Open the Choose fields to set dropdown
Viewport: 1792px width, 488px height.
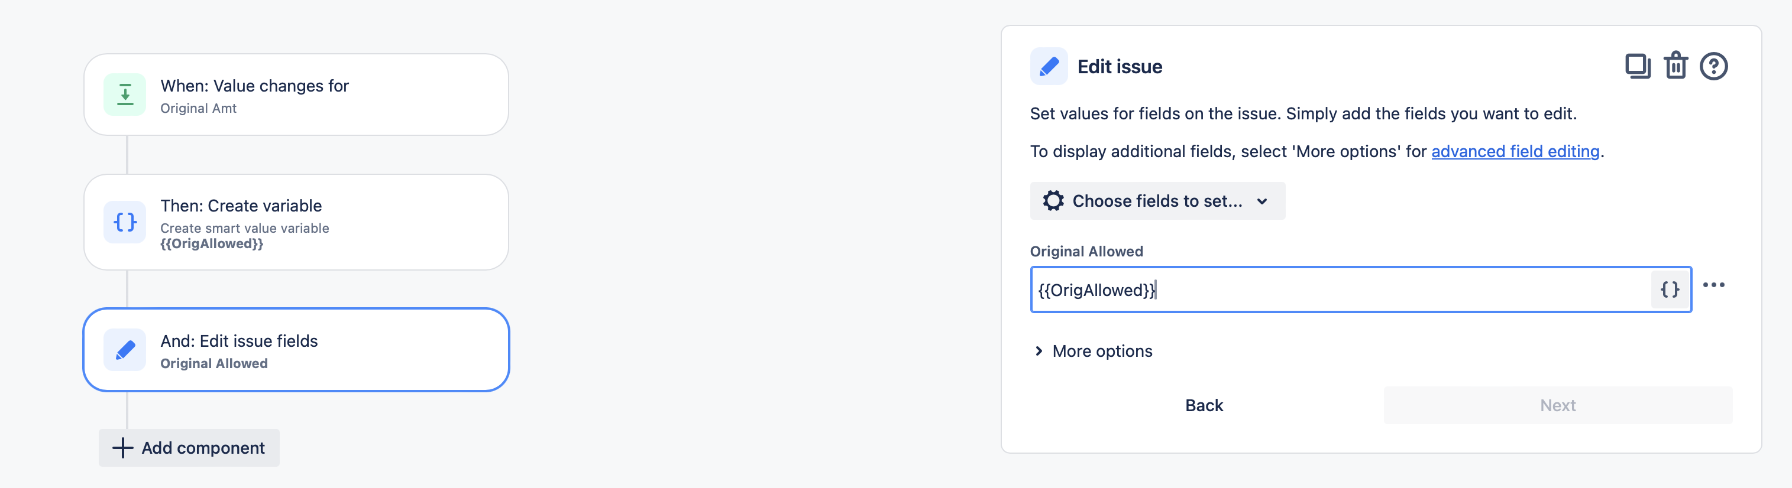coord(1157,201)
